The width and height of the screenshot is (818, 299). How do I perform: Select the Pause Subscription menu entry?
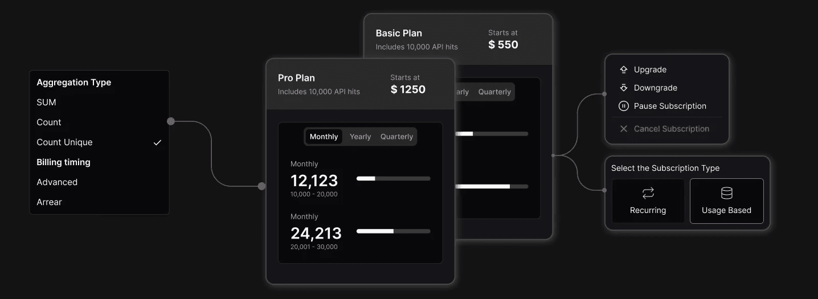click(x=666, y=106)
